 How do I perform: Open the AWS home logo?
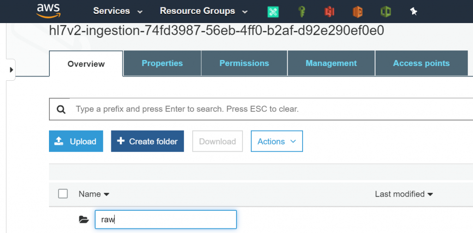[x=49, y=11]
